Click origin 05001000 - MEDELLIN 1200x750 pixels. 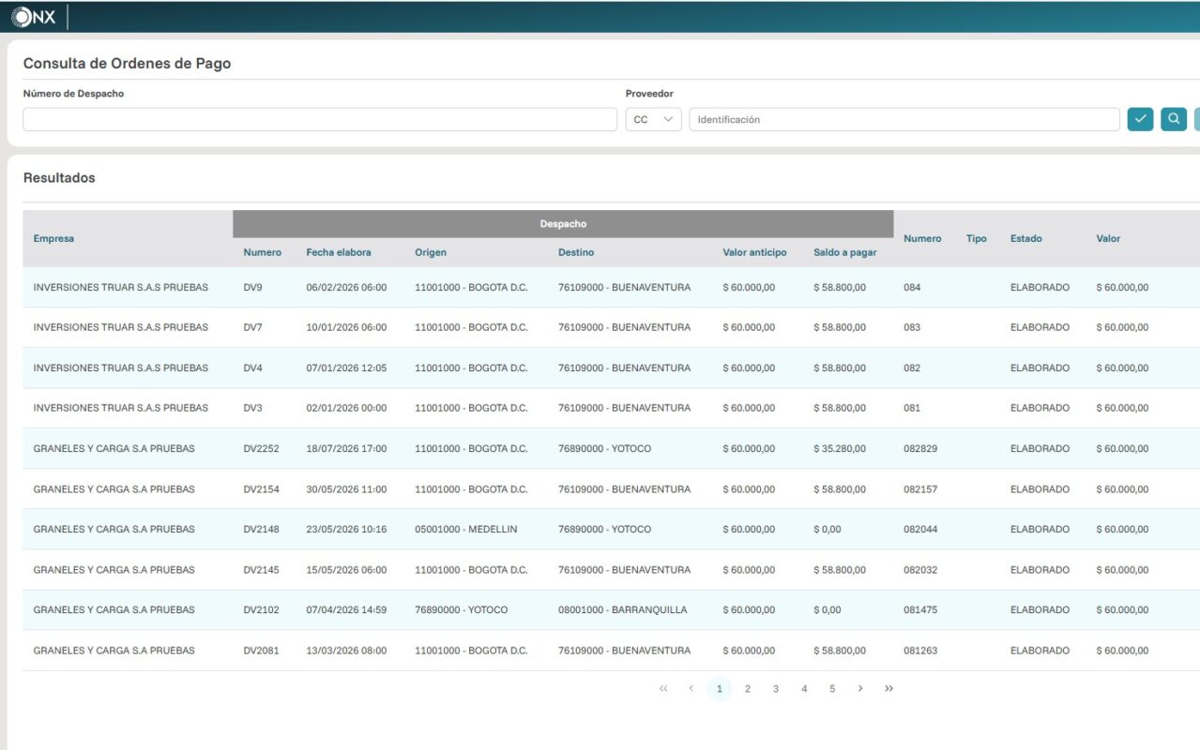[465, 529]
